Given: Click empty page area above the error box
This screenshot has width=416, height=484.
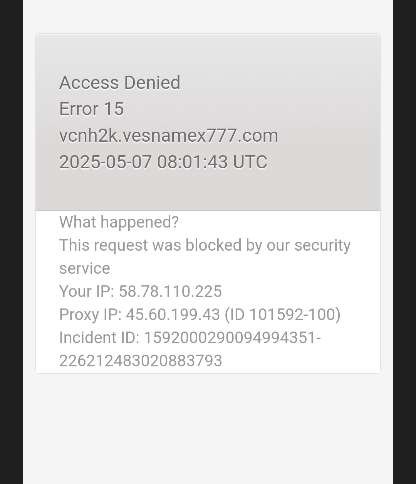Looking at the screenshot, I should [208, 15].
